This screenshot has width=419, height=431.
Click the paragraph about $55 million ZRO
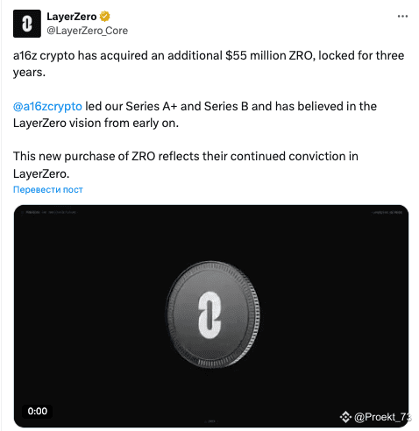coord(209,64)
